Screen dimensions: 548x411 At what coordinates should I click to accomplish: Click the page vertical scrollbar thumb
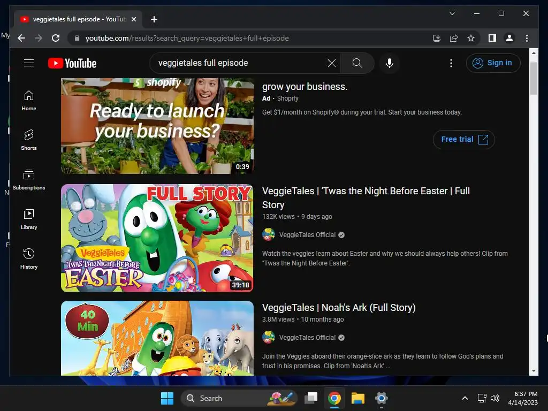[534, 78]
